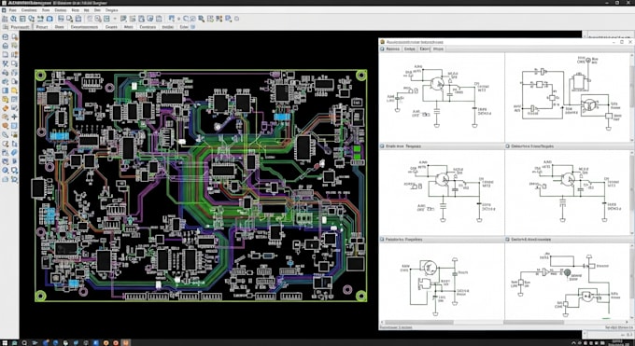Click horizontal scrollbar under bottom-right schematic pane
The image size is (635, 346).
click(534, 323)
